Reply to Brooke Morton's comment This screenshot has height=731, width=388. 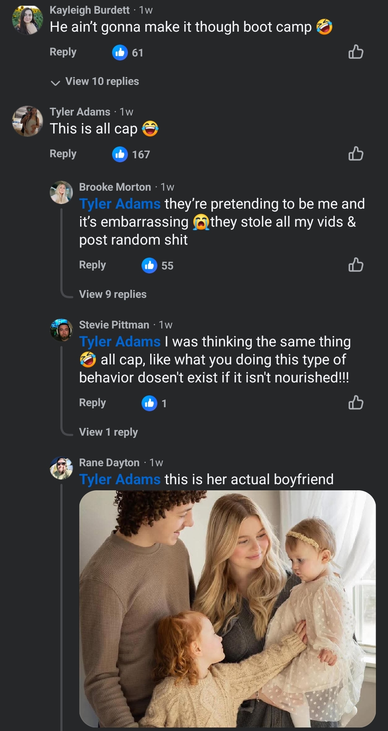click(92, 265)
